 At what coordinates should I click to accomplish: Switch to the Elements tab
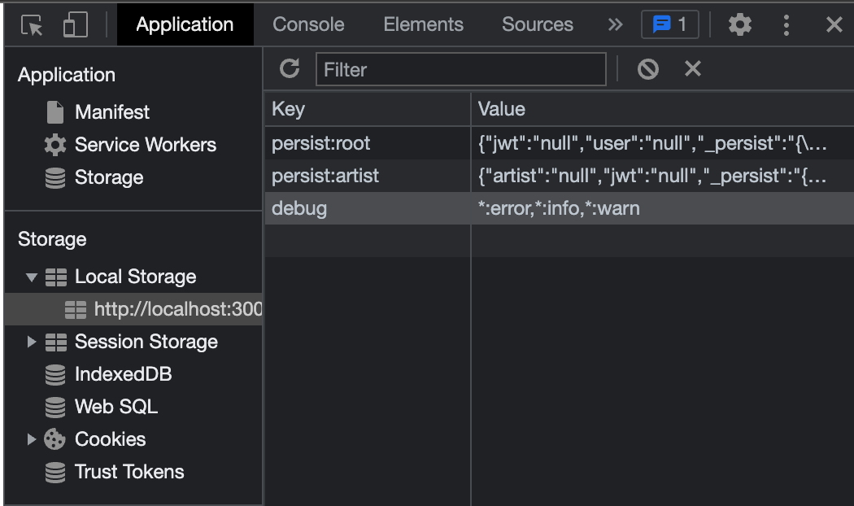[x=423, y=24]
